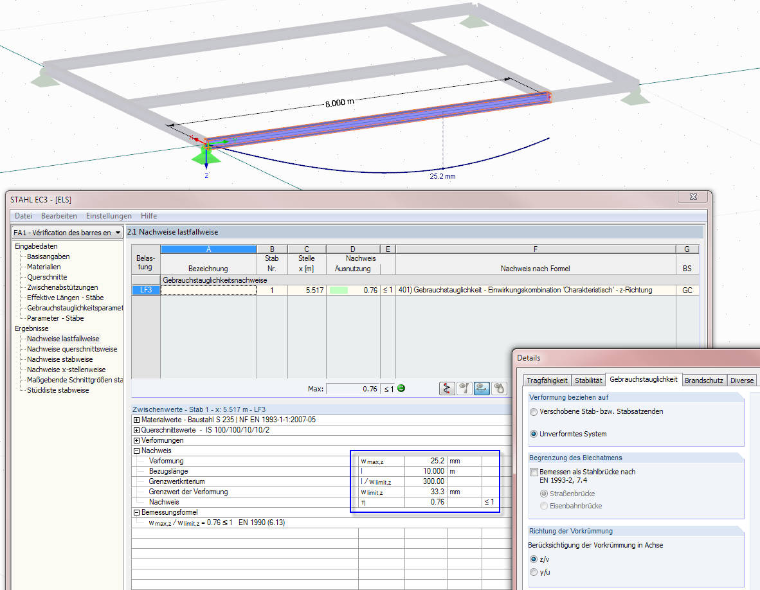Click the 8.000 m dimension label in model

tap(339, 103)
